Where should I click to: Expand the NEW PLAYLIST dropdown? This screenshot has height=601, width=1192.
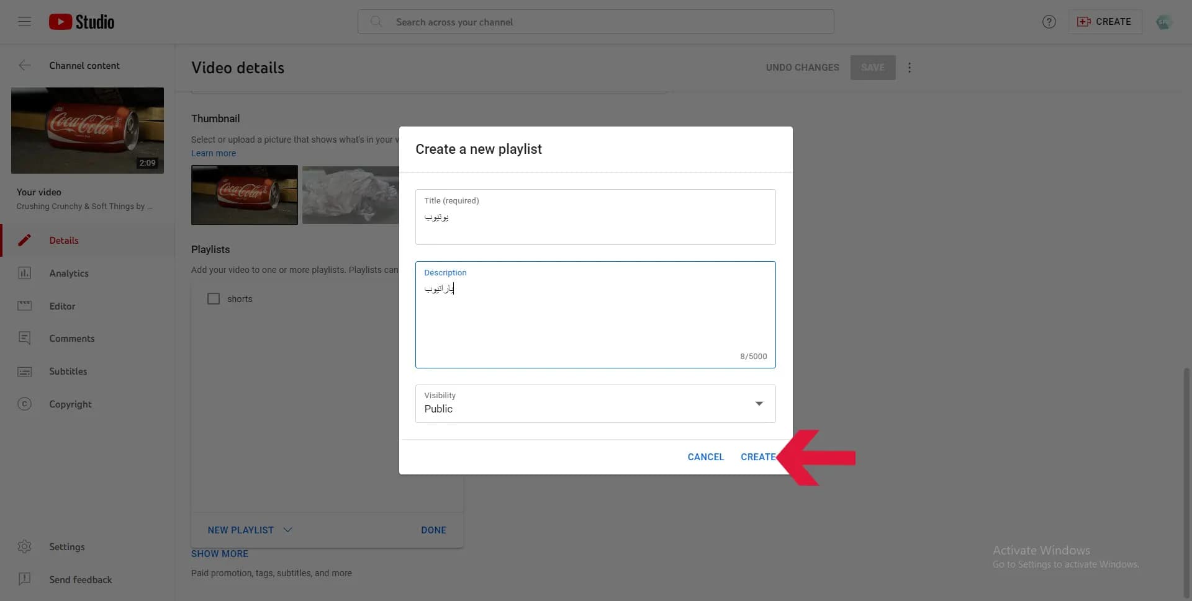click(x=250, y=530)
